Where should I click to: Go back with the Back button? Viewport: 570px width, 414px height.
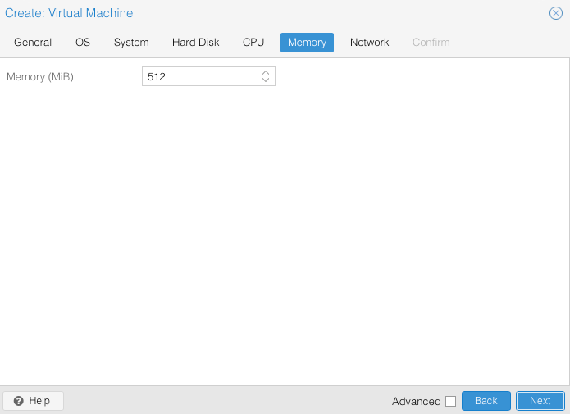(486, 401)
